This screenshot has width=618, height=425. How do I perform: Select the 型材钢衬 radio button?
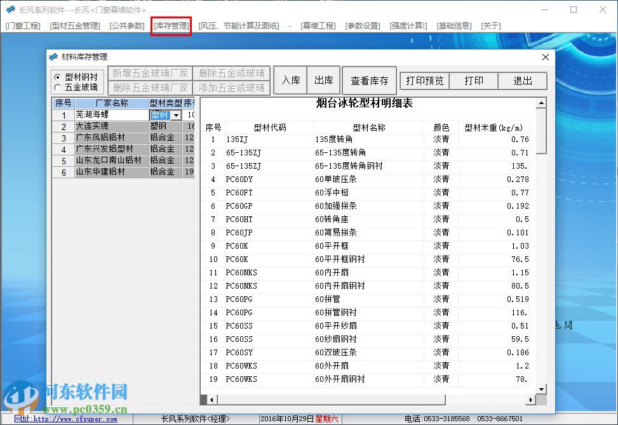(x=58, y=75)
